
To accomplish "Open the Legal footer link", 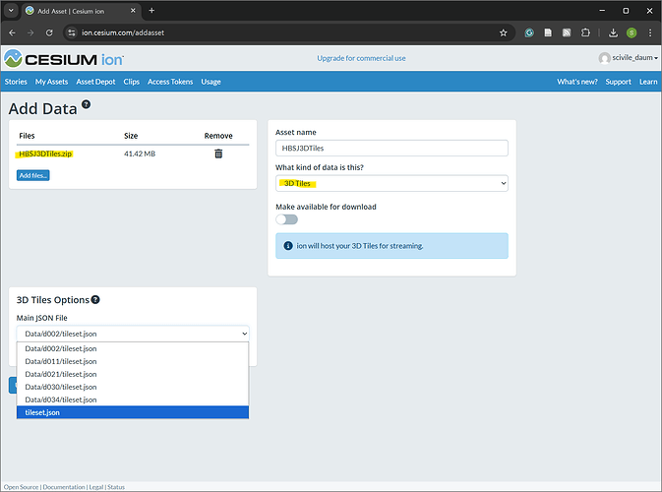I will (95, 487).
